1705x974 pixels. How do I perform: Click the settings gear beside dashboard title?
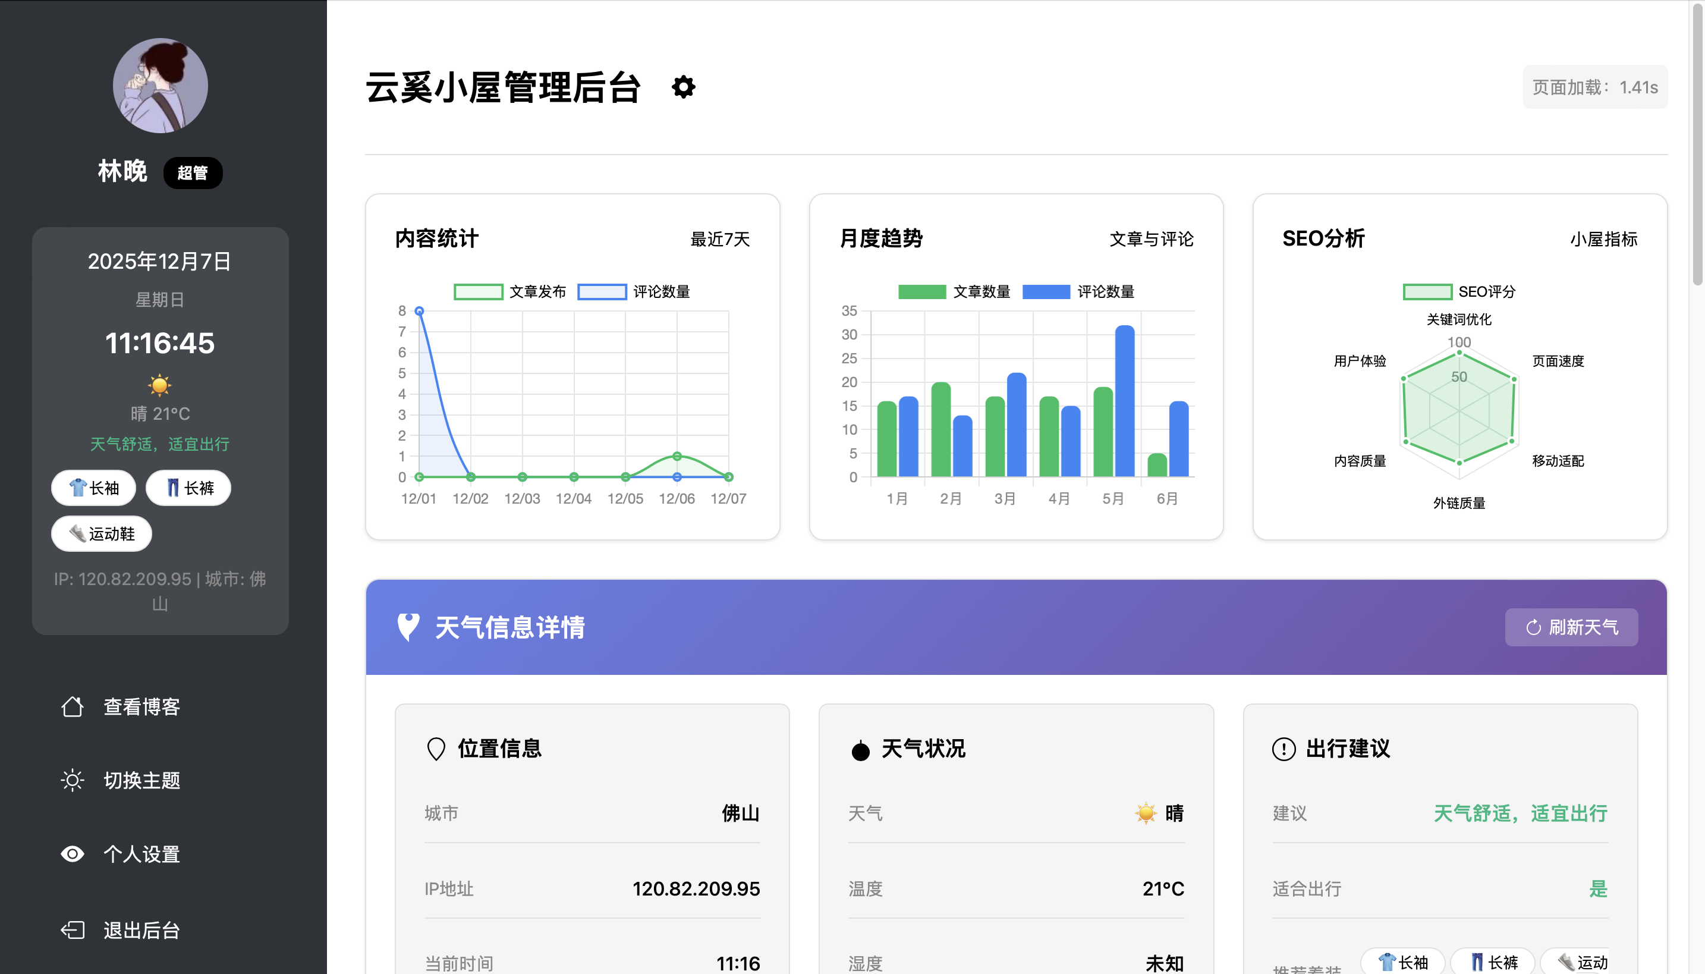coord(682,87)
